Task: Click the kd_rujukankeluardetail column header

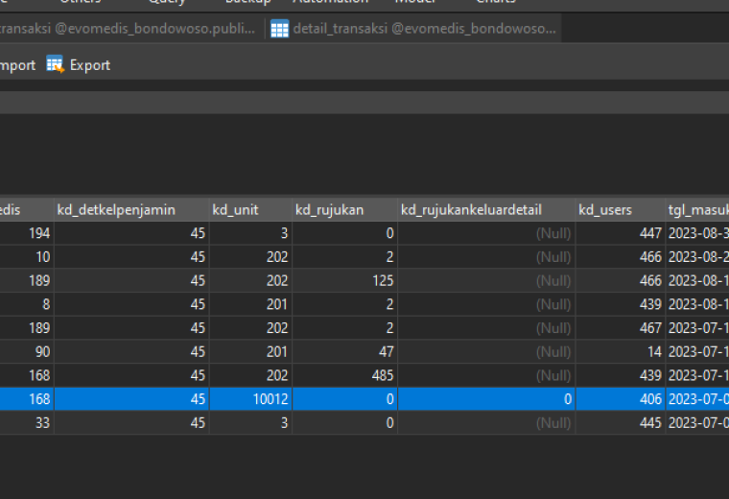Action: (486, 210)
